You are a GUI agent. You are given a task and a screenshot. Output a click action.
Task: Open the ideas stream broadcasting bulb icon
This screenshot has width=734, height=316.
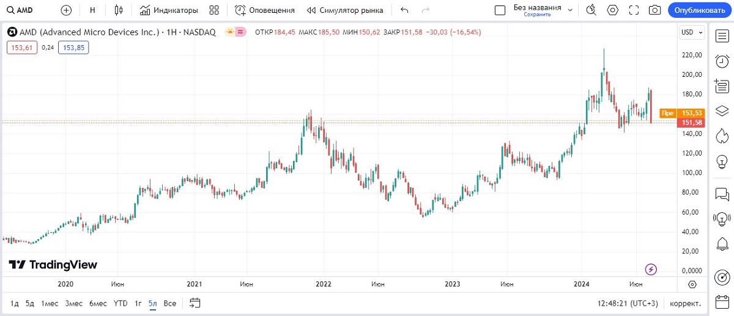pos(722,219)
